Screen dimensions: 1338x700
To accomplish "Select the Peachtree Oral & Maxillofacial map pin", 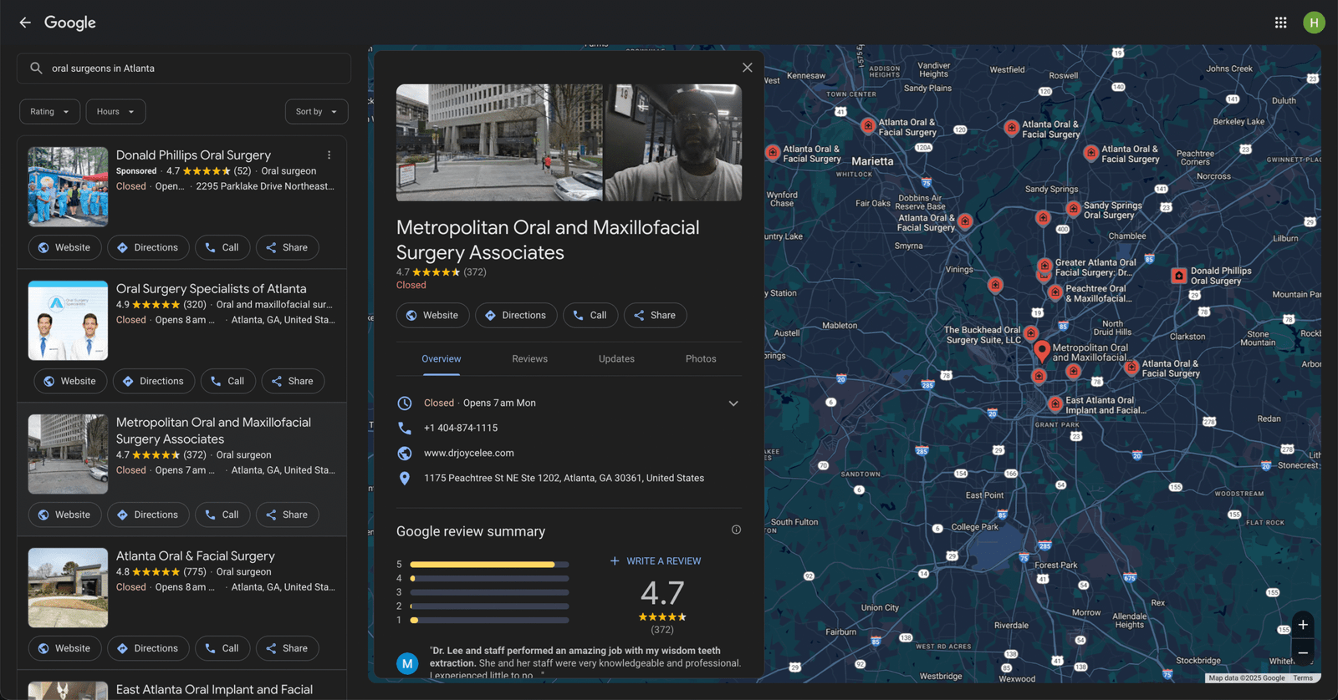I will coord(1055,292).
